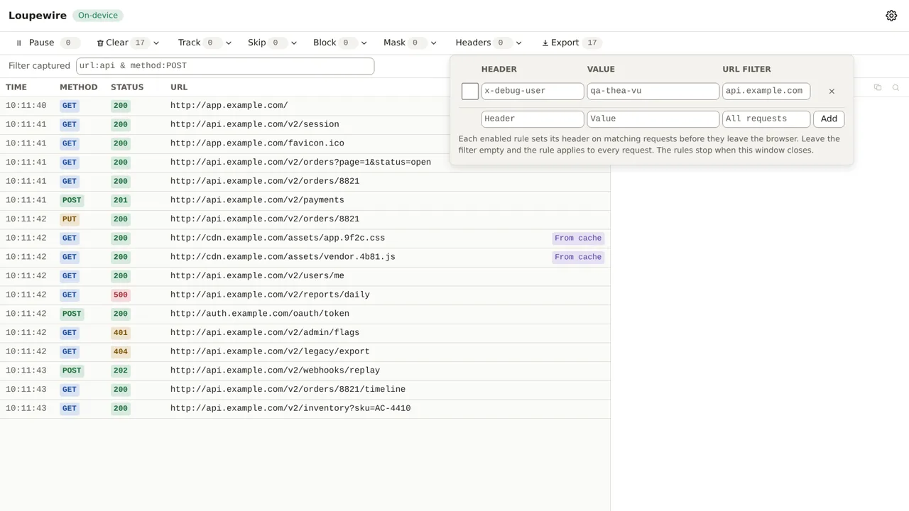Select the favicon.ico request row

click(305, 143)
